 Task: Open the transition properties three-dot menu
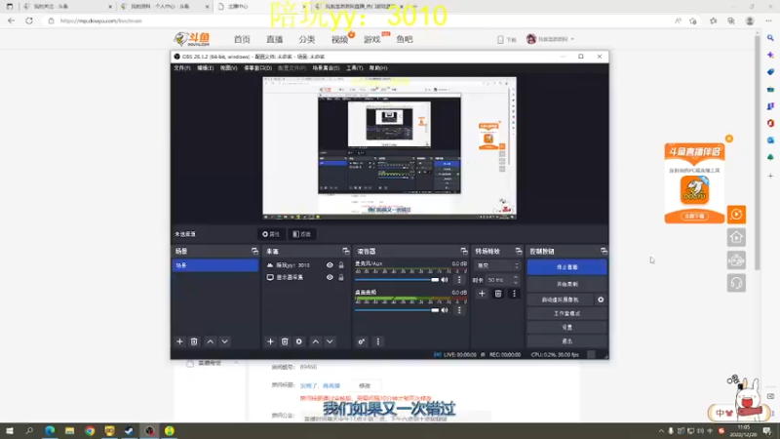tap(515, 294)
